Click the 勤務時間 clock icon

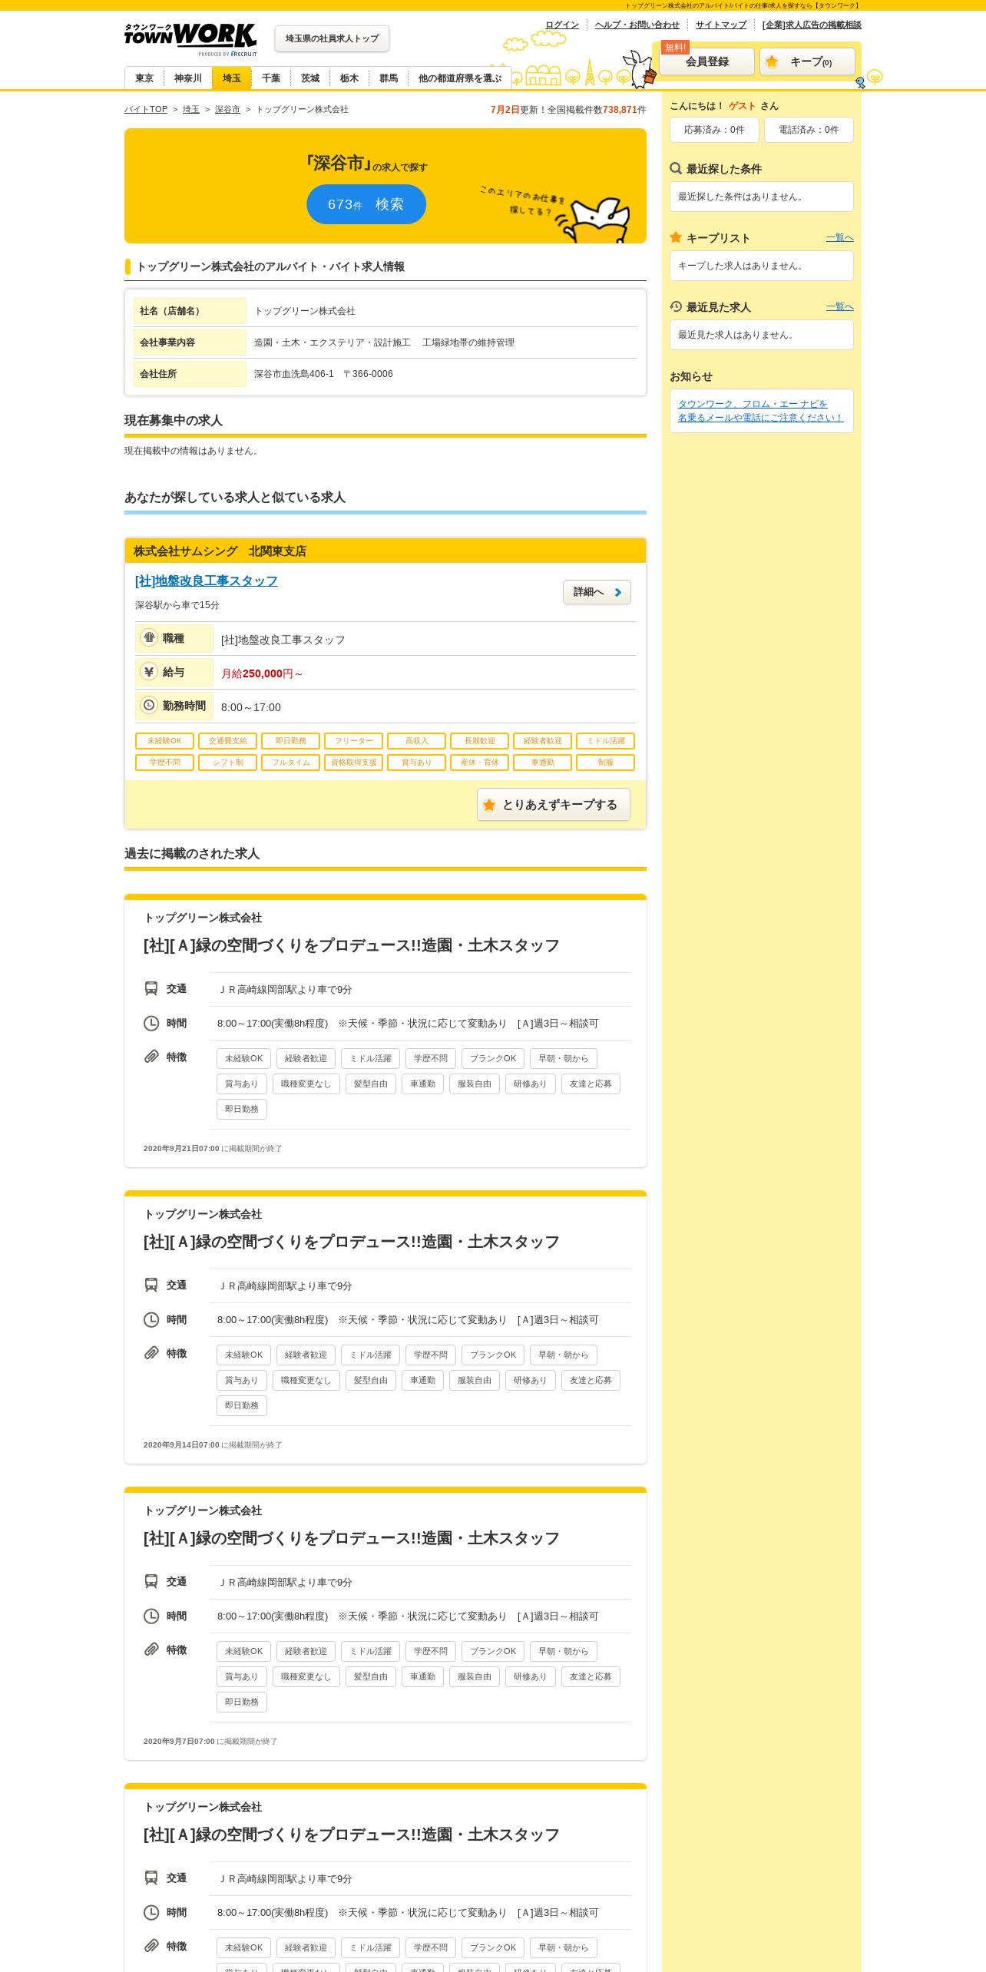(149, 705)
